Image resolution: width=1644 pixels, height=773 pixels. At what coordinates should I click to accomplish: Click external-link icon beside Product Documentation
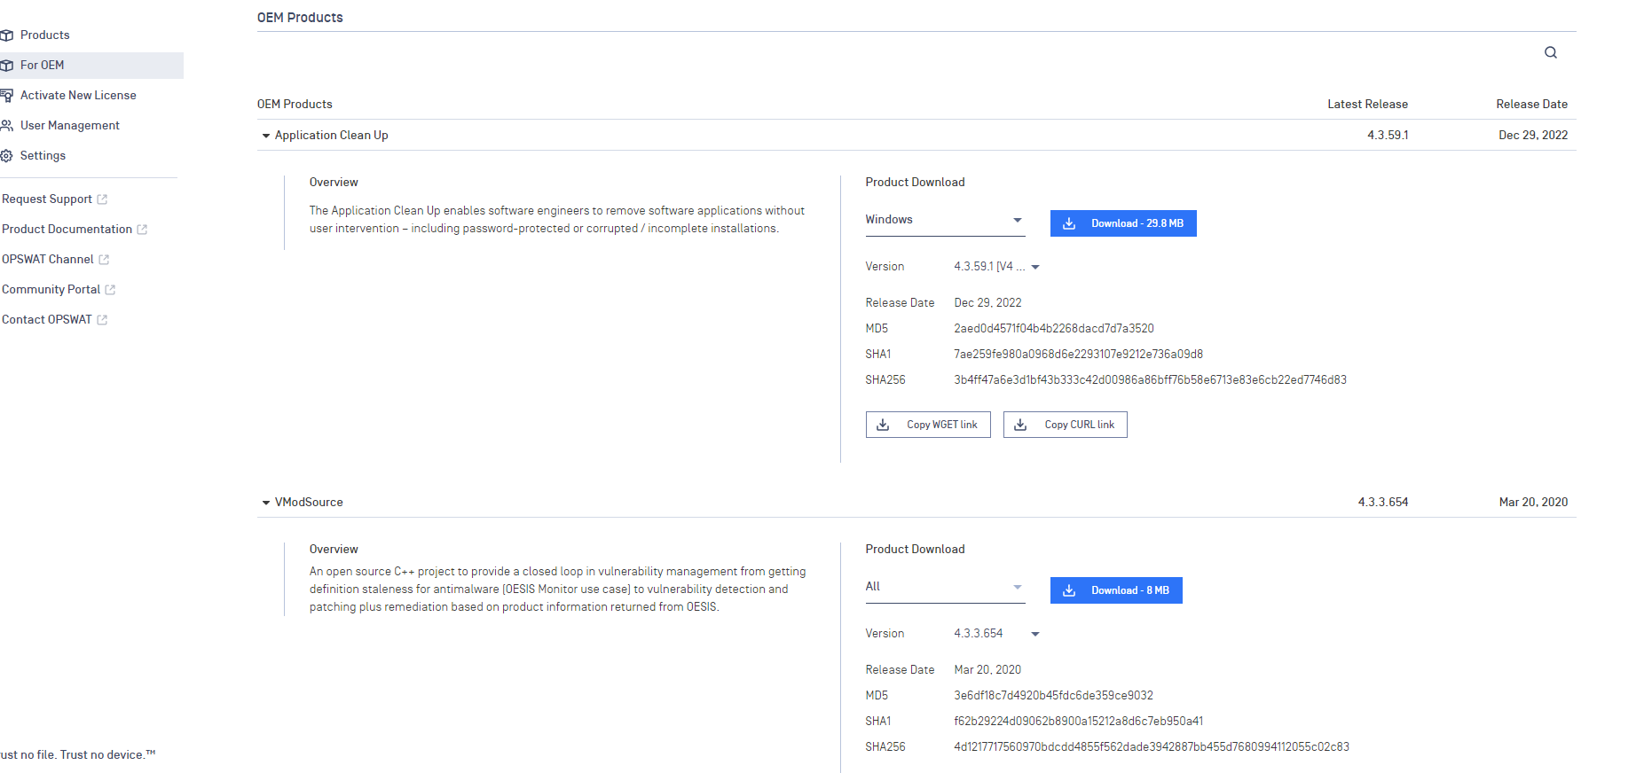tap(142, 230)
